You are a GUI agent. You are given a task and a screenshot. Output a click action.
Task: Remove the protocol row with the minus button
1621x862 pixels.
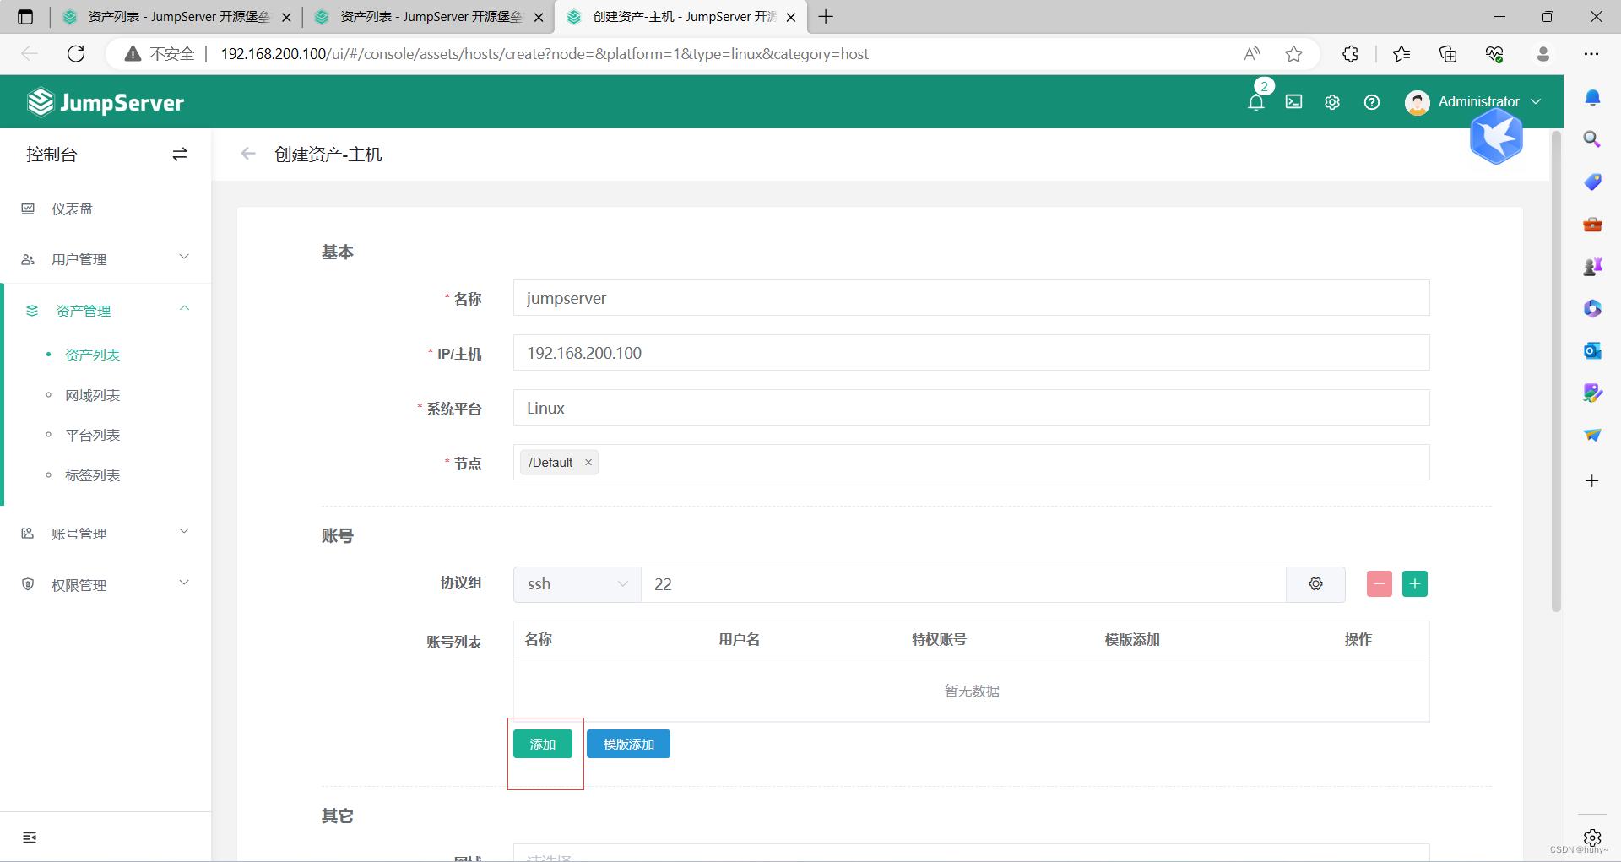[1380, 584]
